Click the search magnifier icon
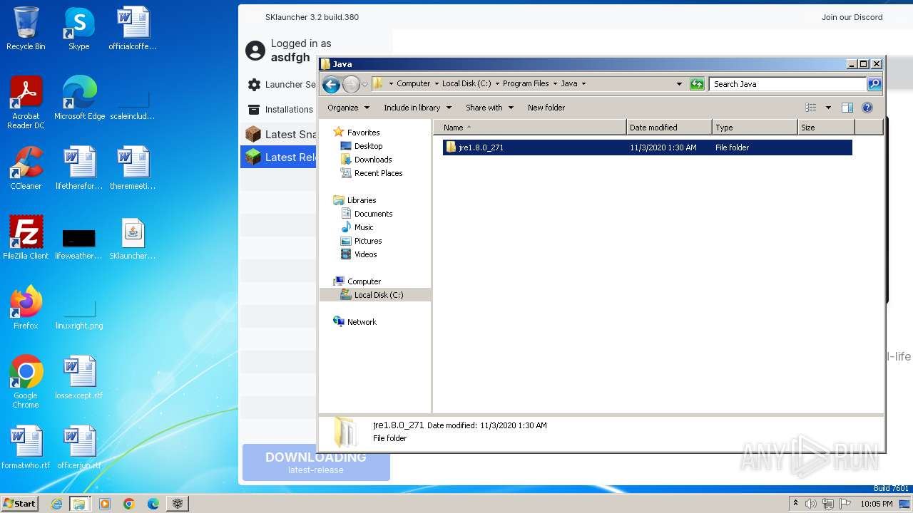 874,84
